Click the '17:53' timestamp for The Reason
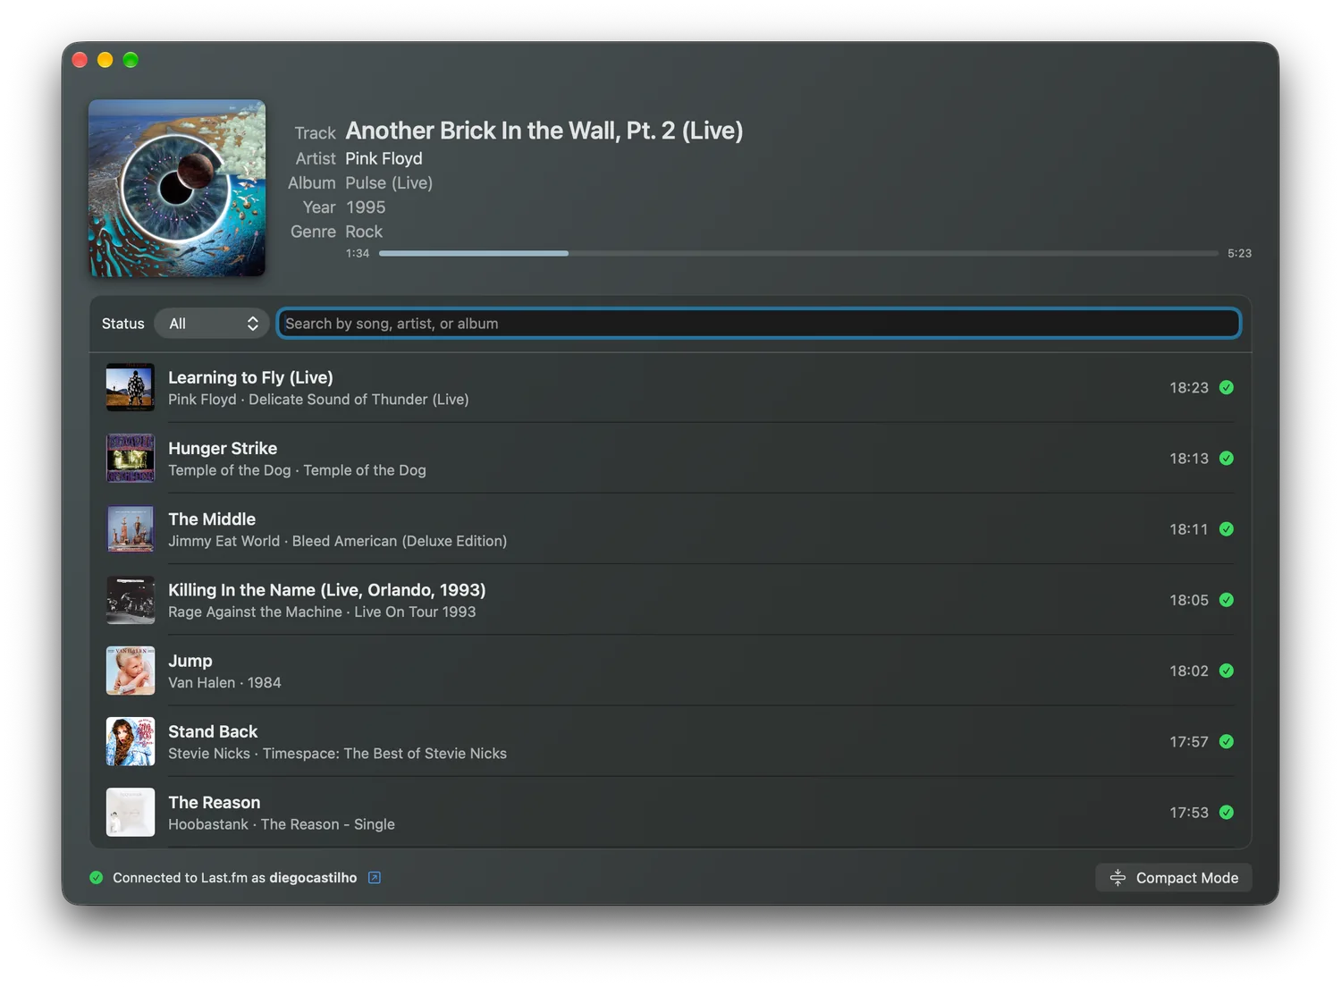Image resolution: width=1341 pixels, height=987 pixels. tap(1189, 813)
